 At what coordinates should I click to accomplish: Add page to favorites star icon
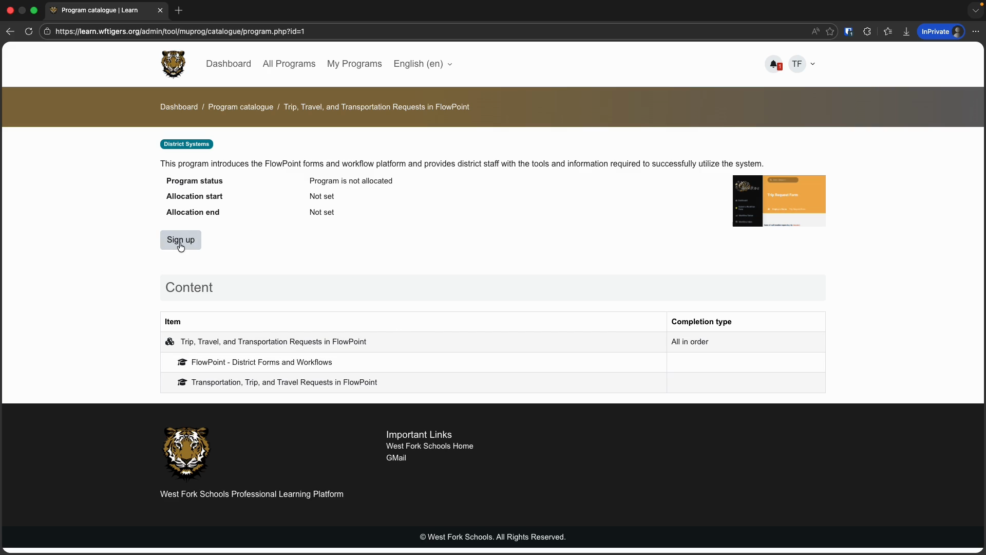(830, 31)
